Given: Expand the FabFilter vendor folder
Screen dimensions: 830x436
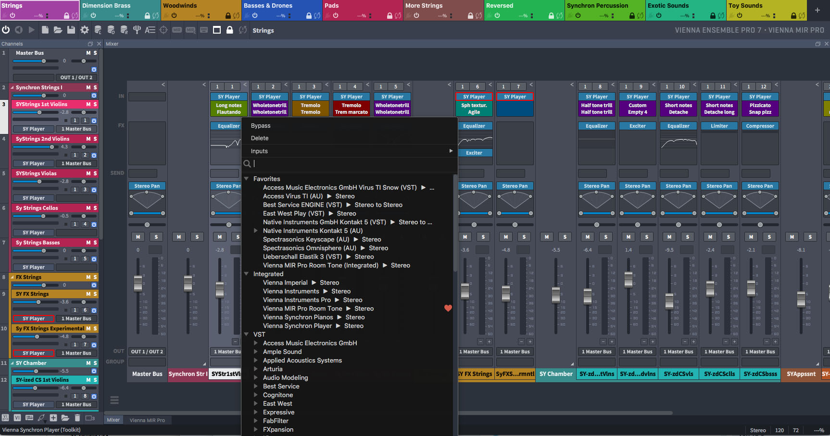Looking at the screenshot, I should click(x=256, y=421).
